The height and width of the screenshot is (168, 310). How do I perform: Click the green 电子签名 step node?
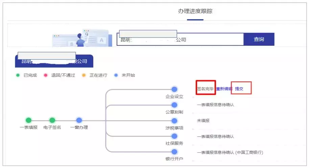tap(52, 120)
